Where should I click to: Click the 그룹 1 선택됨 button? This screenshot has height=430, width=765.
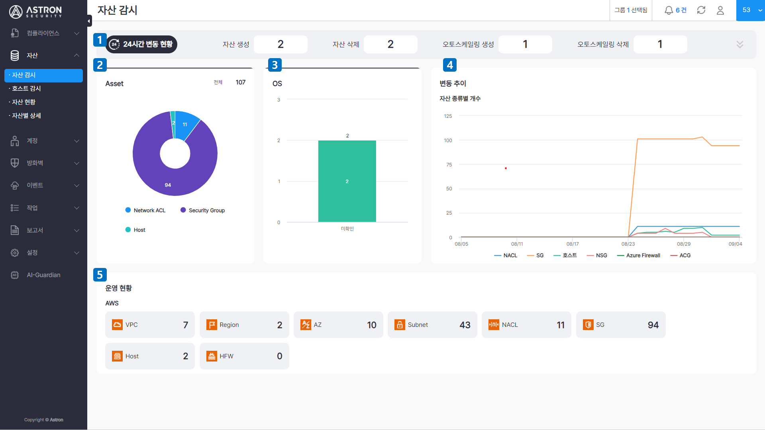[631, 10]
